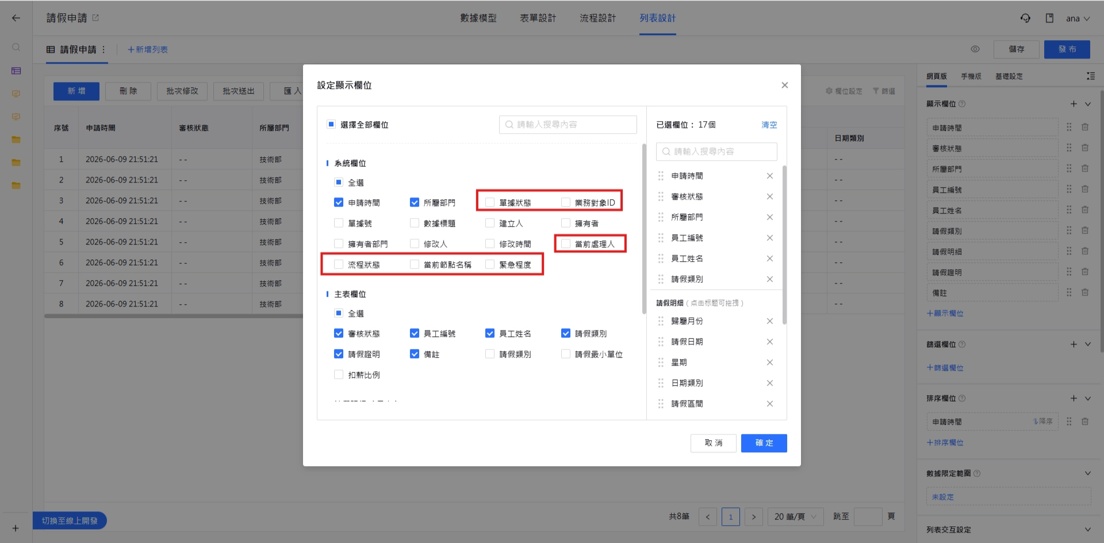Remove 申請時間 from selected fields list

coord(769,176)
